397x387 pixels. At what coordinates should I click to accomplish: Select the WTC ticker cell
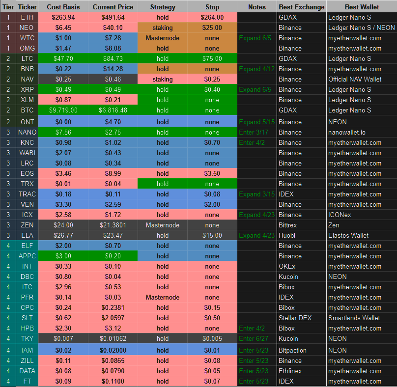pyautogui.click(x=27, y=38)
